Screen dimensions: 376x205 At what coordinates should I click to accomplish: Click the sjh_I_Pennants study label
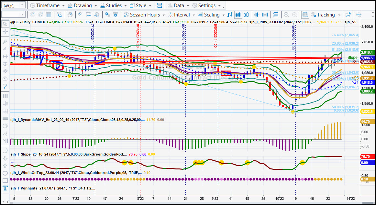pos(52,188)
